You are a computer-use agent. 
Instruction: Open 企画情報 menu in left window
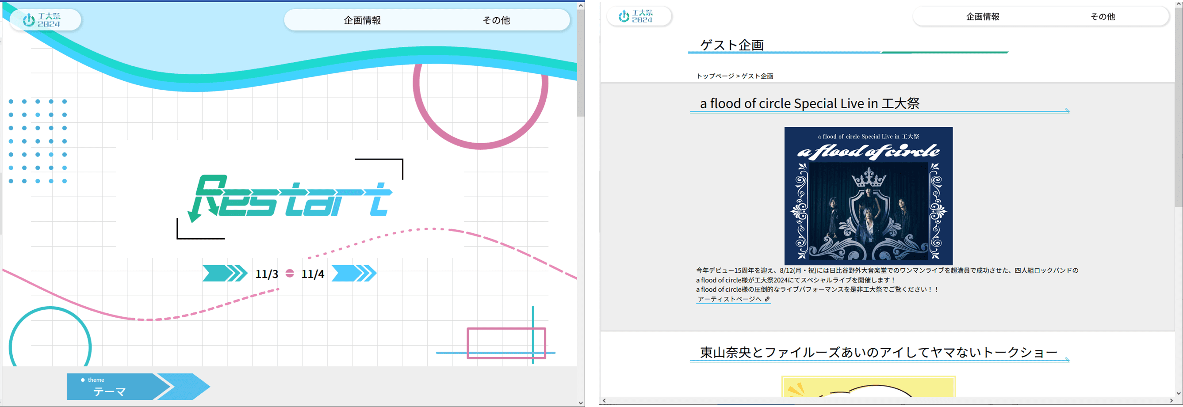pos(362,20)
